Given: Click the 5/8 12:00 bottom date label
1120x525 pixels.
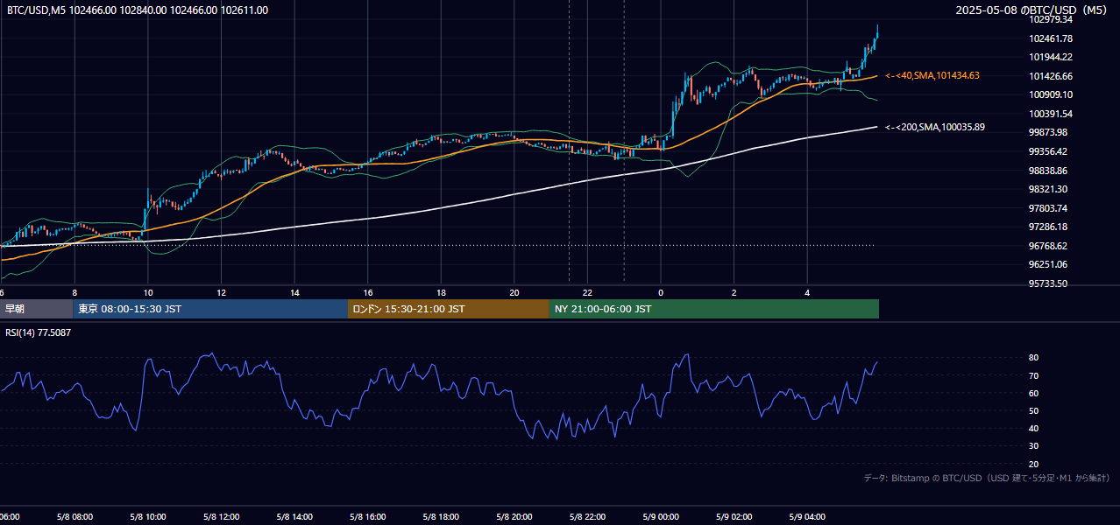Looking at the screenshot, I should click(221, 517).
